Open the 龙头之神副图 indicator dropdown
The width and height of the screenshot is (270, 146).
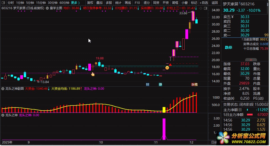coord(3,89)
